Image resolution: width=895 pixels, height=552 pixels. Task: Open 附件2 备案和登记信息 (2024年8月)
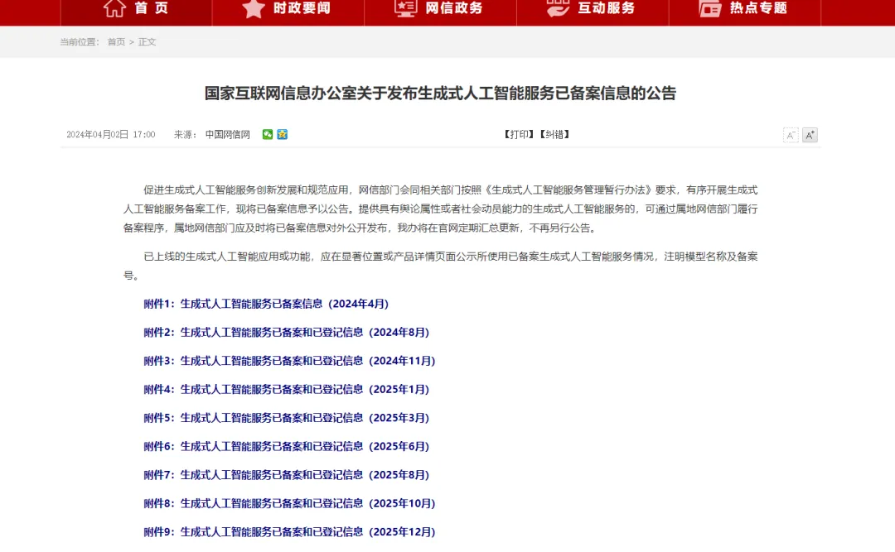click(287, 333)
